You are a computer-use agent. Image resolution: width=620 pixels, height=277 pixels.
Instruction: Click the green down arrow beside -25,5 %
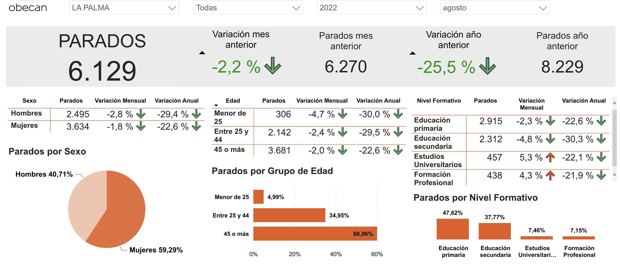[x=487, y=66]
